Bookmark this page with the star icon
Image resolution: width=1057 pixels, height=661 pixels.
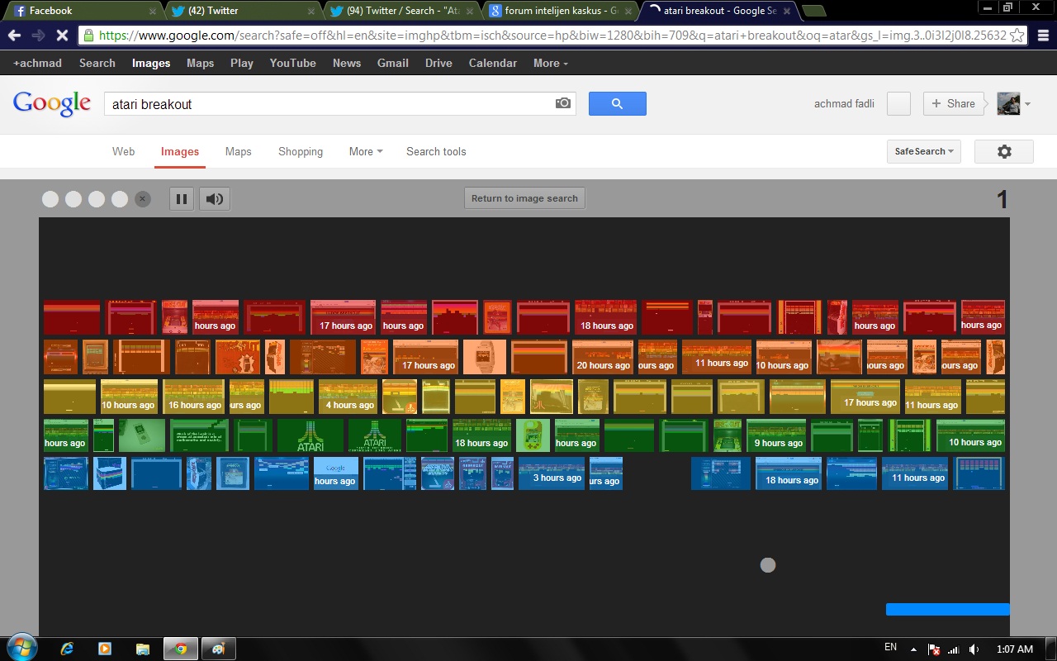[1017, 36]
